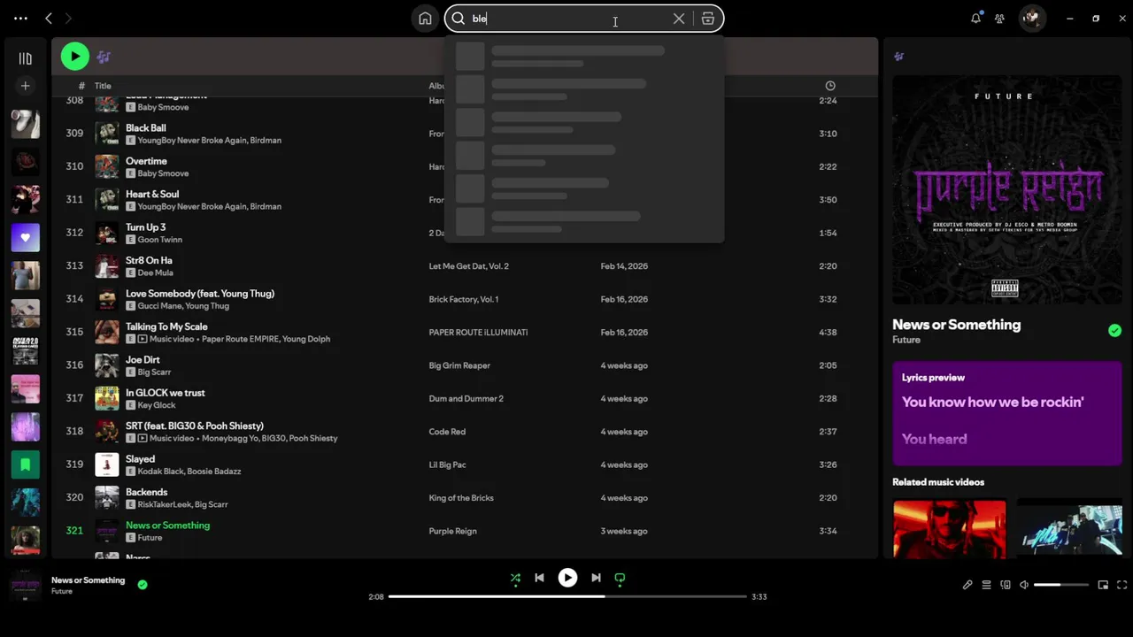Open album 'Code Red'
Screen dimensions: 1133x637
[447, 432]
